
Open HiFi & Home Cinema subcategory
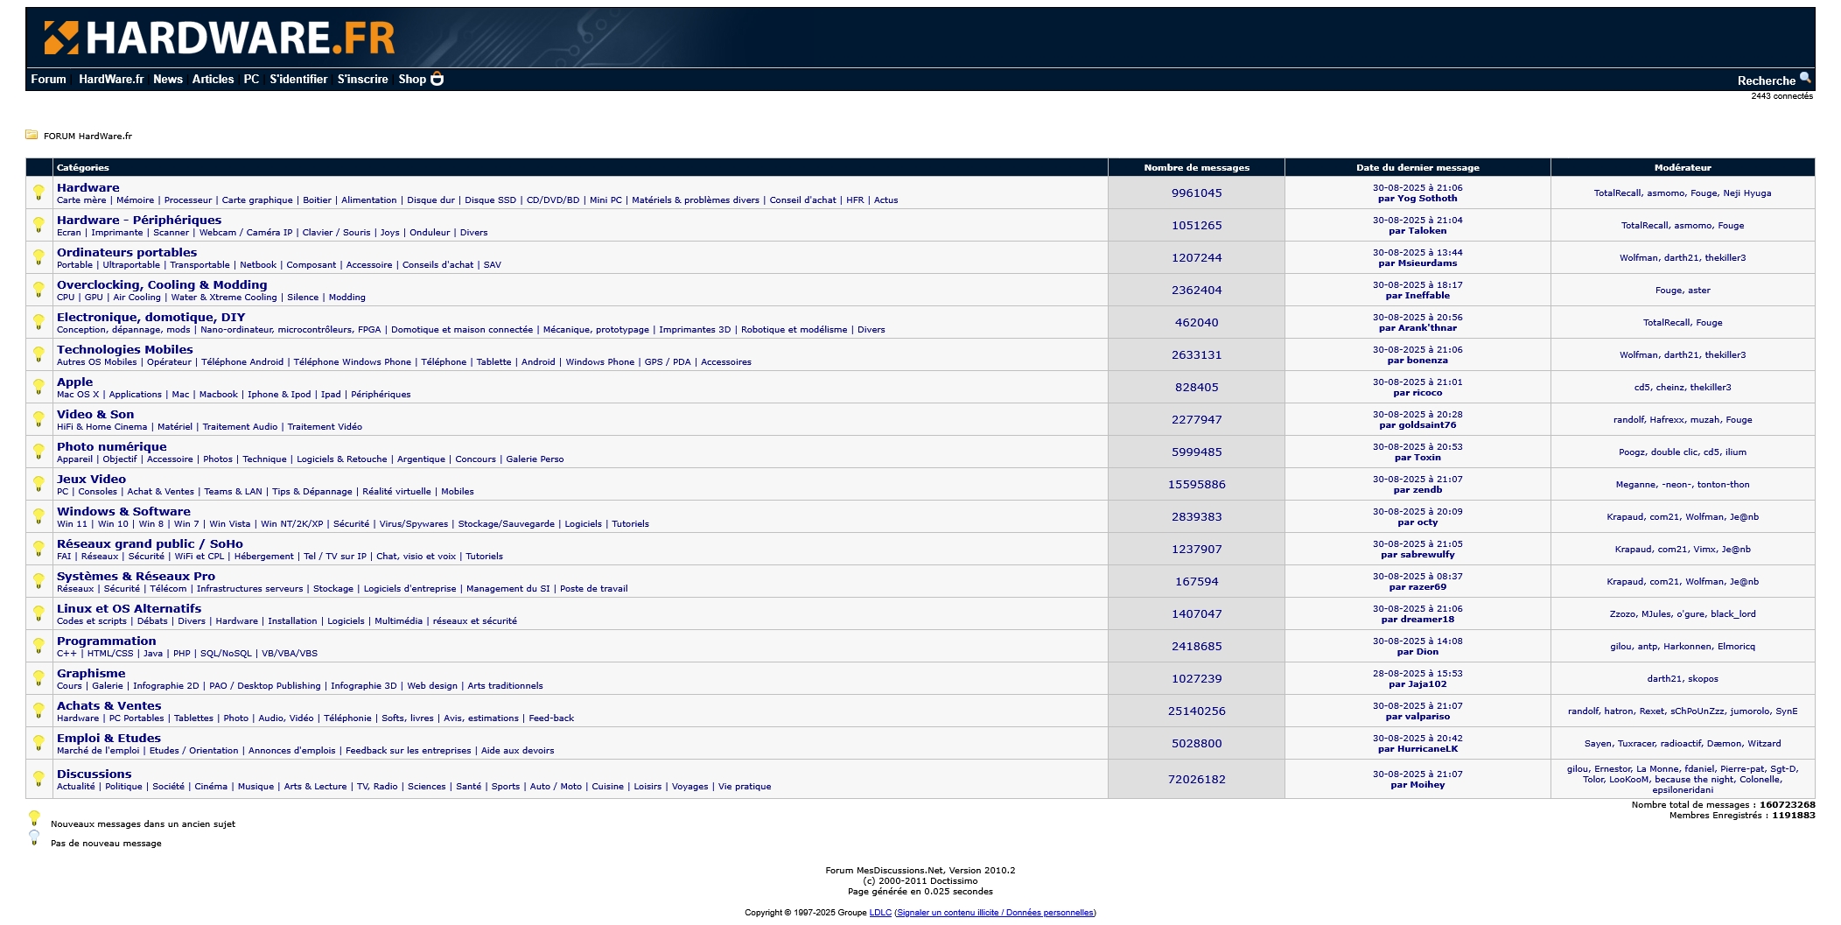[x=102, y=427]
